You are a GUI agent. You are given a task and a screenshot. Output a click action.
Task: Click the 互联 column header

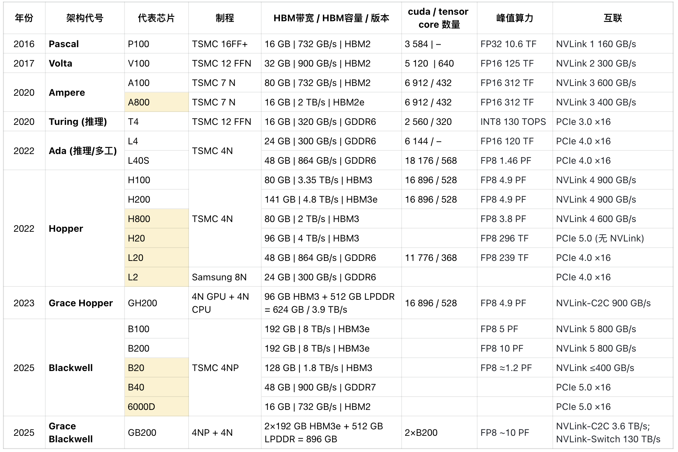click(x=613, y=18)
